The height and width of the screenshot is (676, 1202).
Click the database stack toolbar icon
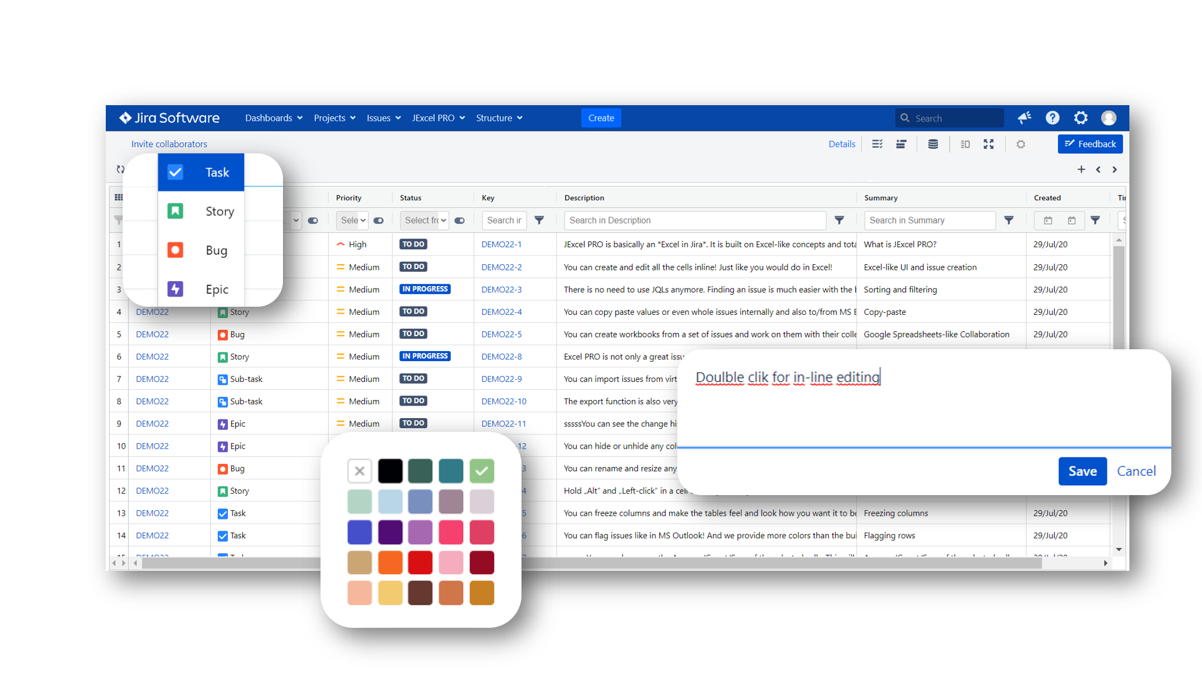coord(933,144)
